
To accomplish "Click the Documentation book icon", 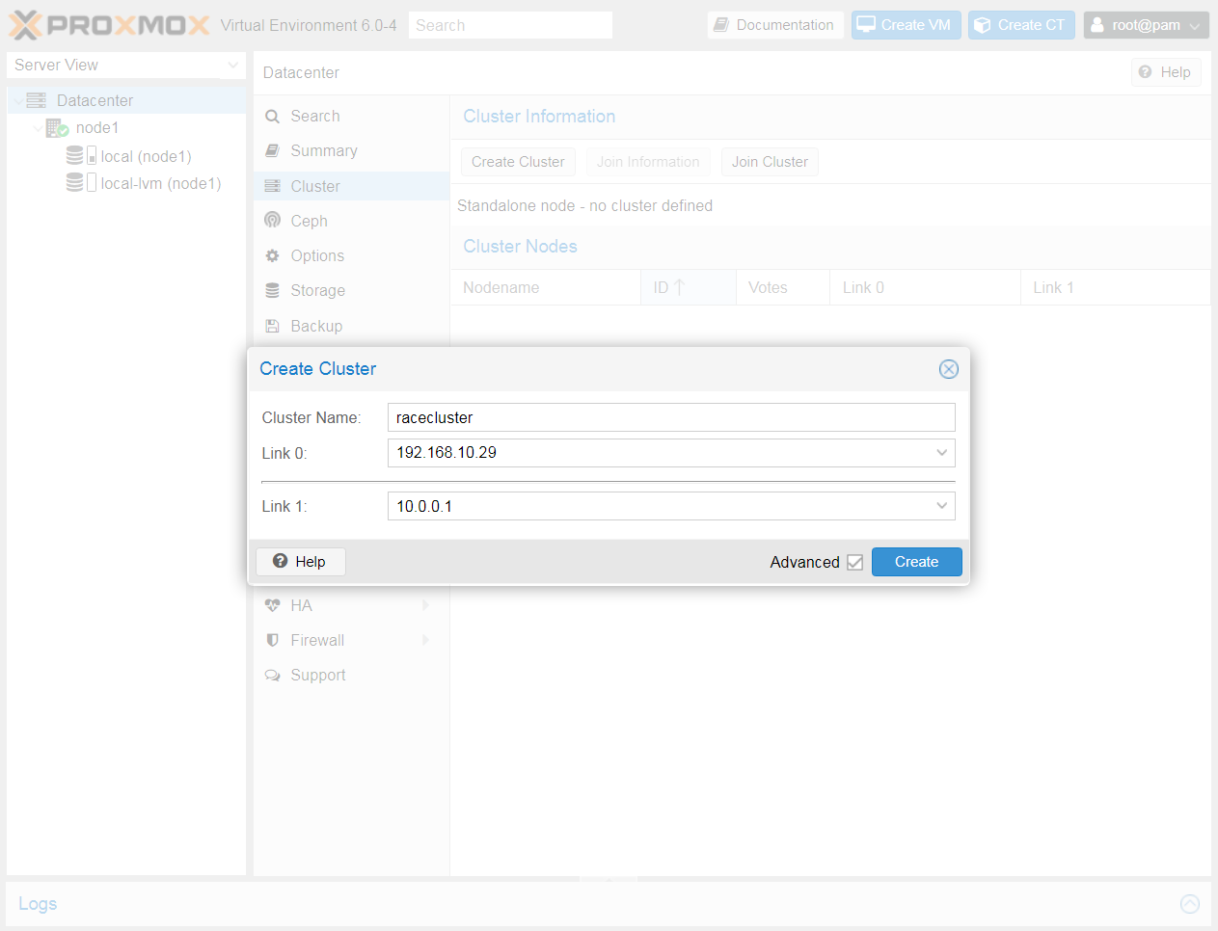I will (x=721, y=25).
